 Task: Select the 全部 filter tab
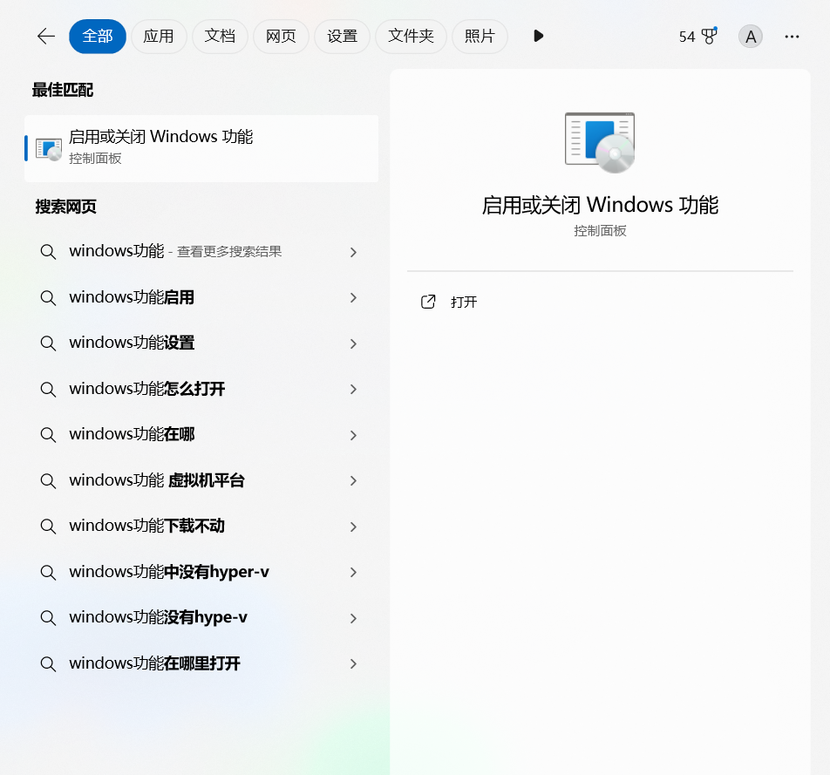click(98, 36)
